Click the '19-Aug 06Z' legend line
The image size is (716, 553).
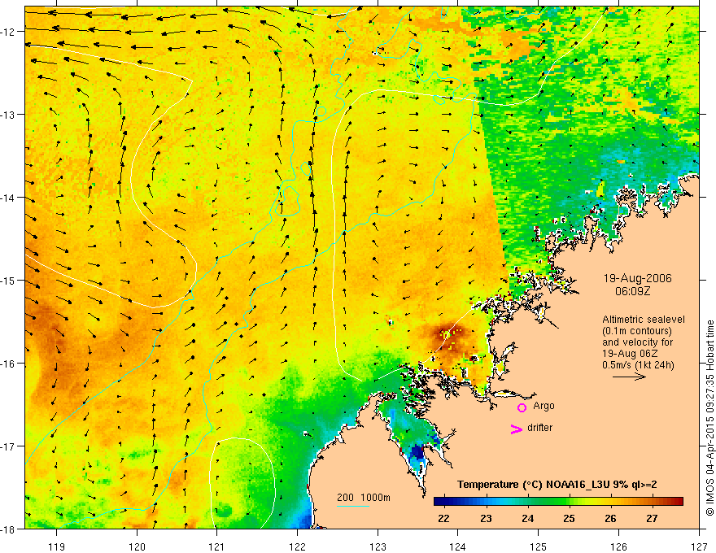(x=626, y=354)
